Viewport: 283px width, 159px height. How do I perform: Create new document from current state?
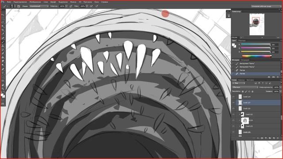pyautogui.click(x=269, y=77)
